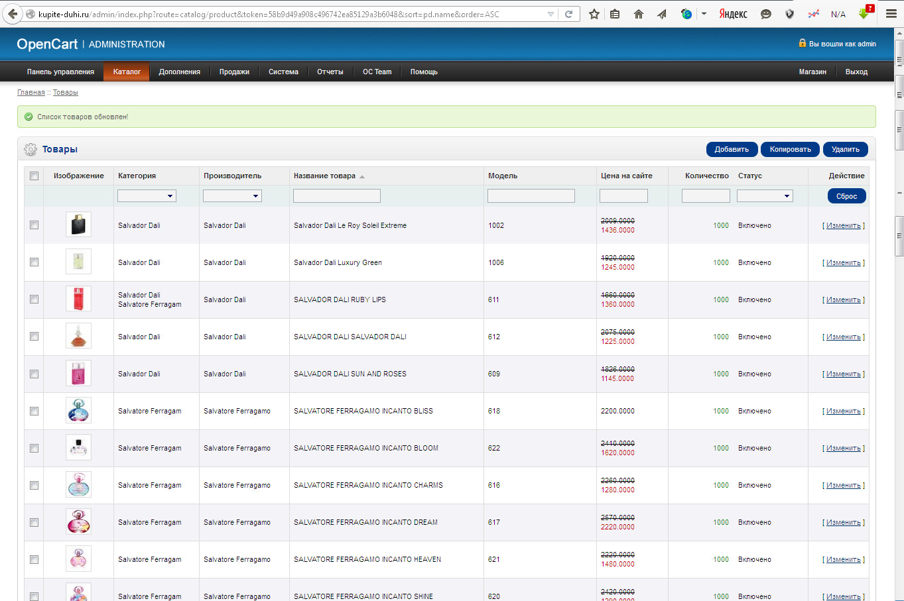
Task: Open the Система menu
Action: [283, 72]
